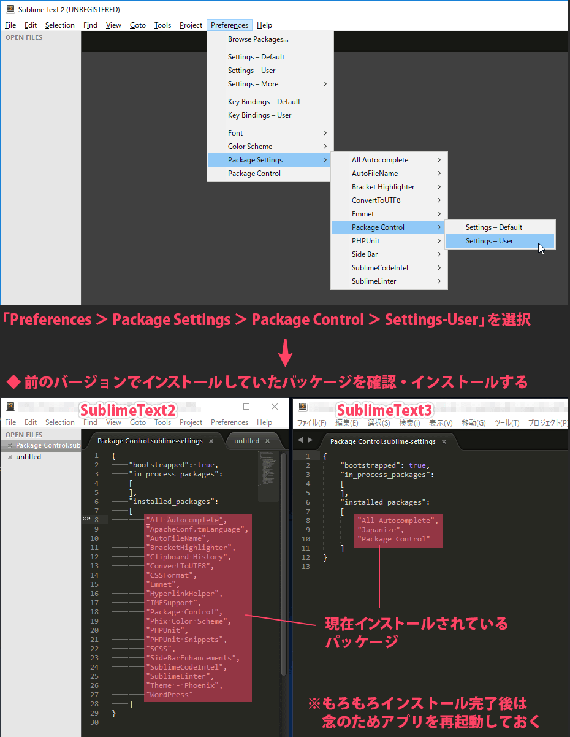Open the Tools menu in the untitled-tab window

click(x=162, y=422)
